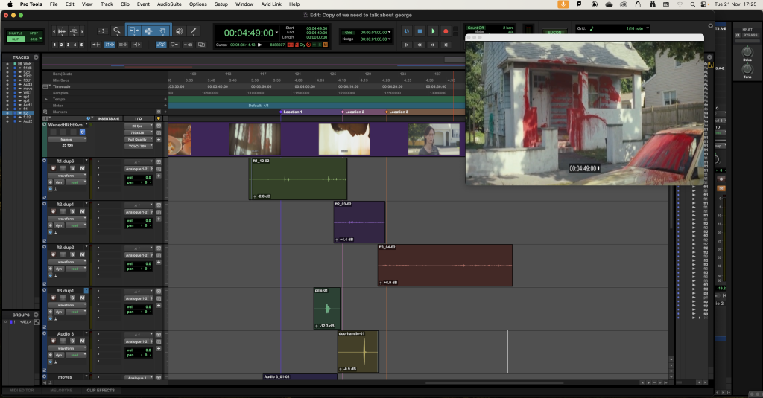Toggle input monitoring on ft3.dup1 track
This screenshot has height=398, width=763.
pyautogui.click(x=63, y=298)
